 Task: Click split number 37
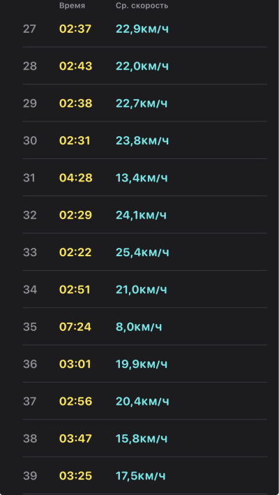point(30,401)
